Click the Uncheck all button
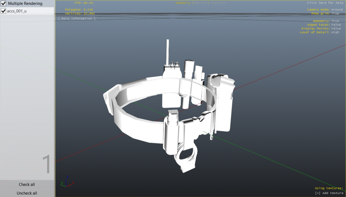This screenshot has height=197, width=346. point(27,193)
